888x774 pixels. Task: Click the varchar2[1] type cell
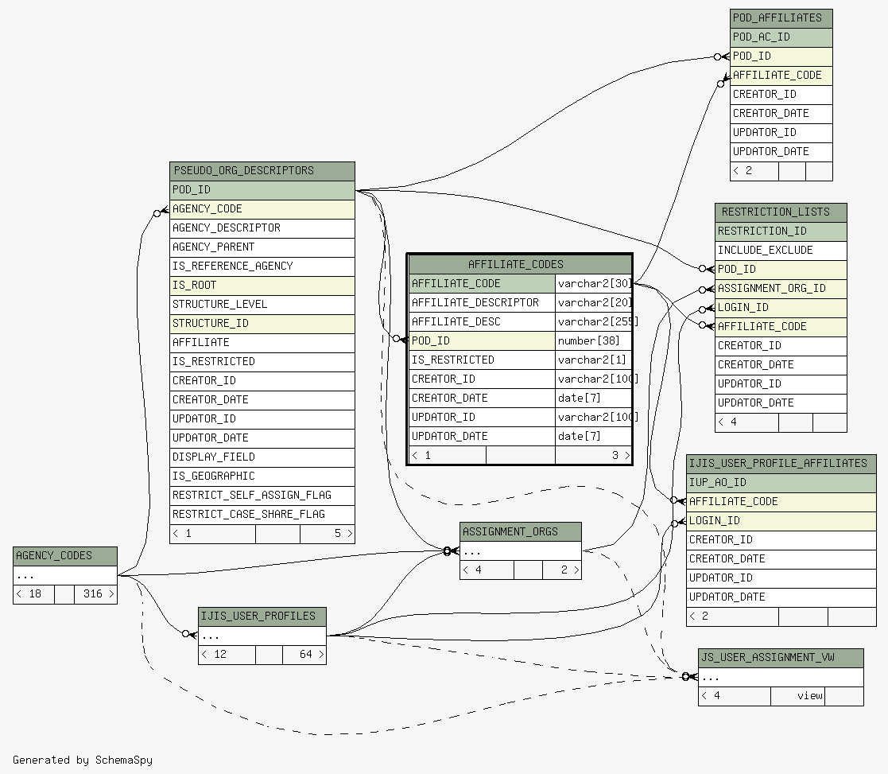[x=594, y=360]
